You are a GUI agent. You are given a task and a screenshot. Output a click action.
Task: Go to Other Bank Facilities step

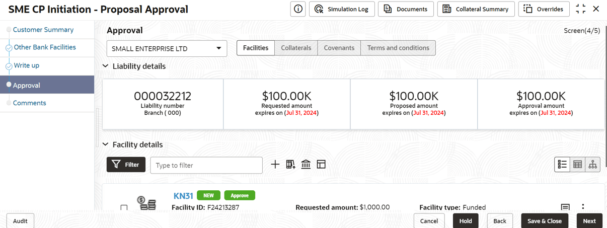pos(45,47)
